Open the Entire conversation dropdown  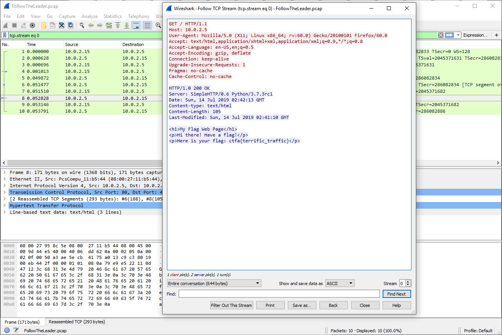pyautogui.click(x=214, y=284)
